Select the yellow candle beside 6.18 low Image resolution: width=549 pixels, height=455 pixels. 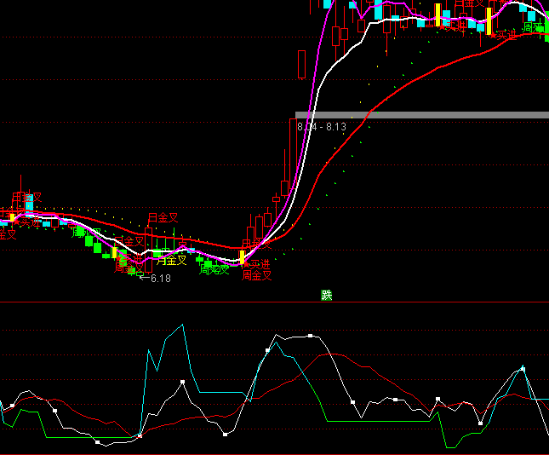pyautogui.click(x=115, y=253)
